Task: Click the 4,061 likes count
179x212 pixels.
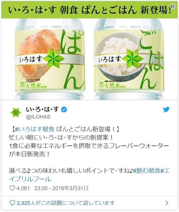Action: tap(23, 188)
